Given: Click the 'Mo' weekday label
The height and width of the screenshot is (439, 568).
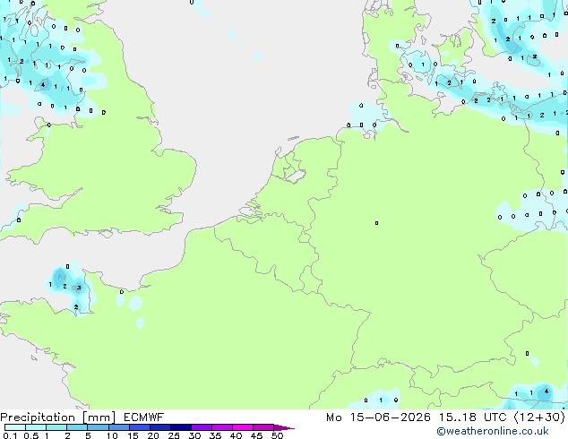Looking at the screenshot, I should pos(334,417).
